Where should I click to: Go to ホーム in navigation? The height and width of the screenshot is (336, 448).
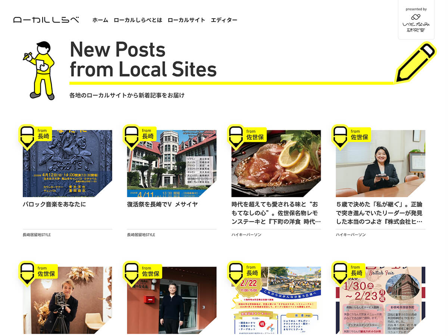click(100, 20)
